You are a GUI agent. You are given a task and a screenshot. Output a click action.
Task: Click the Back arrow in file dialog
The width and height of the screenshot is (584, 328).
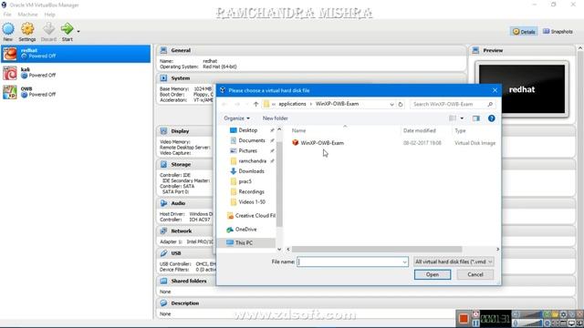(x=224, y=104)
